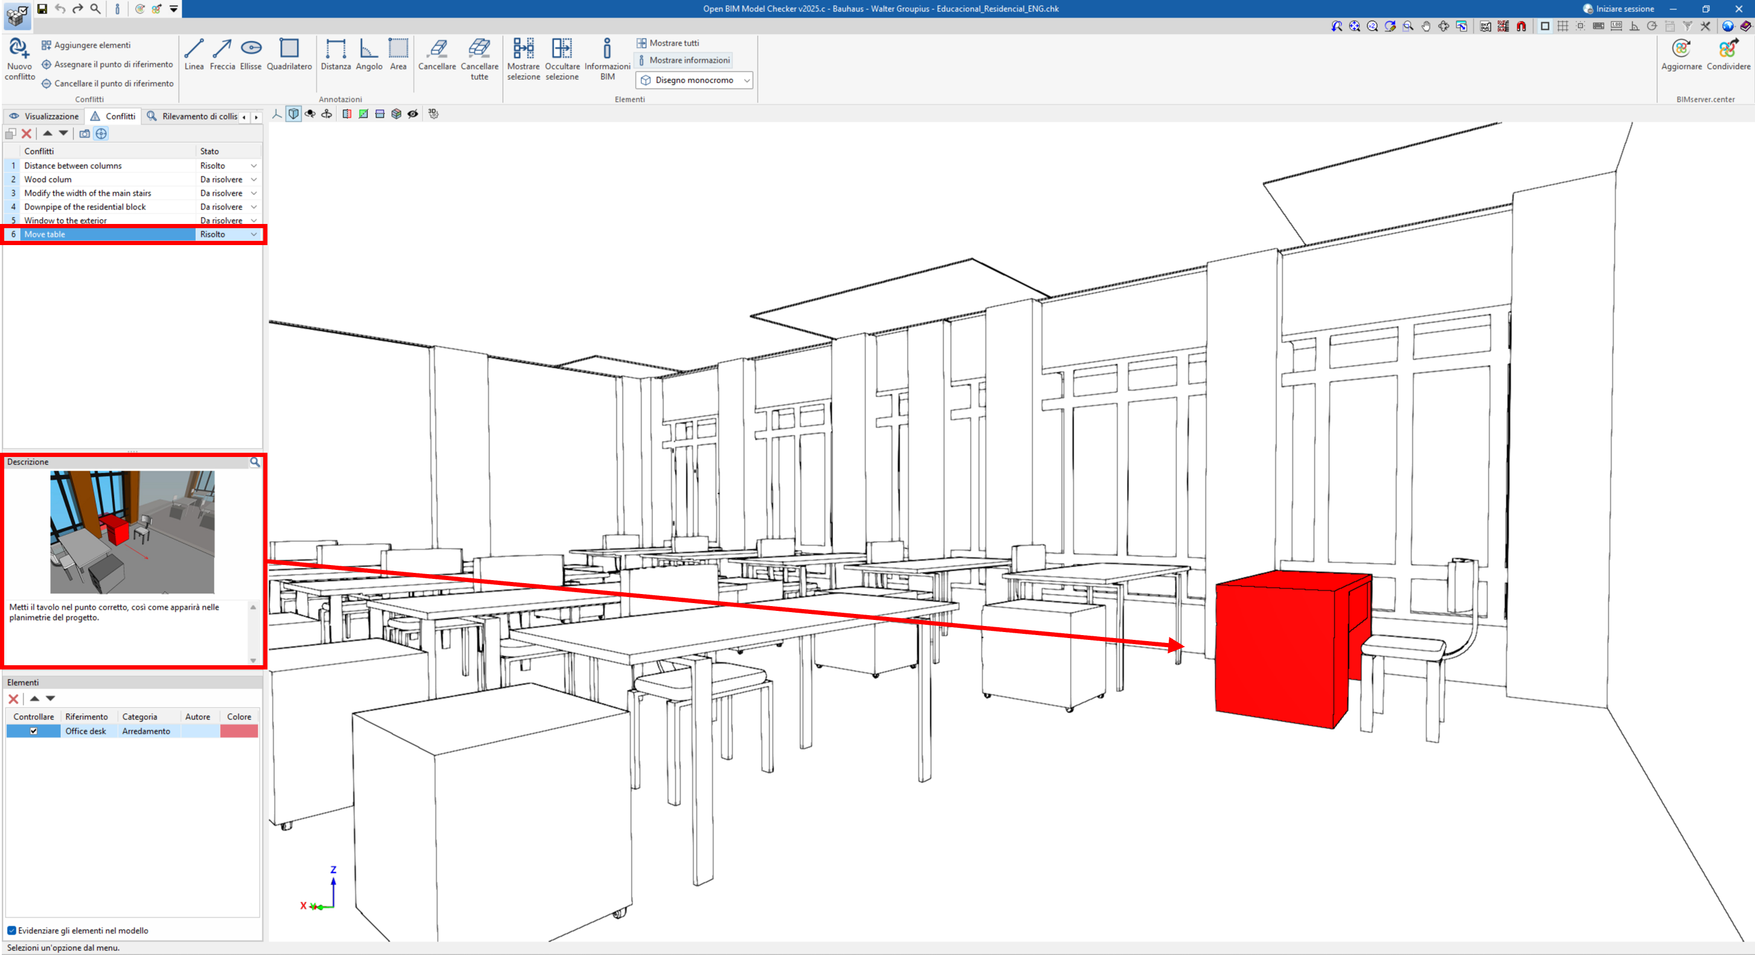Choose the Distanza measurement tool

point(335,49)
